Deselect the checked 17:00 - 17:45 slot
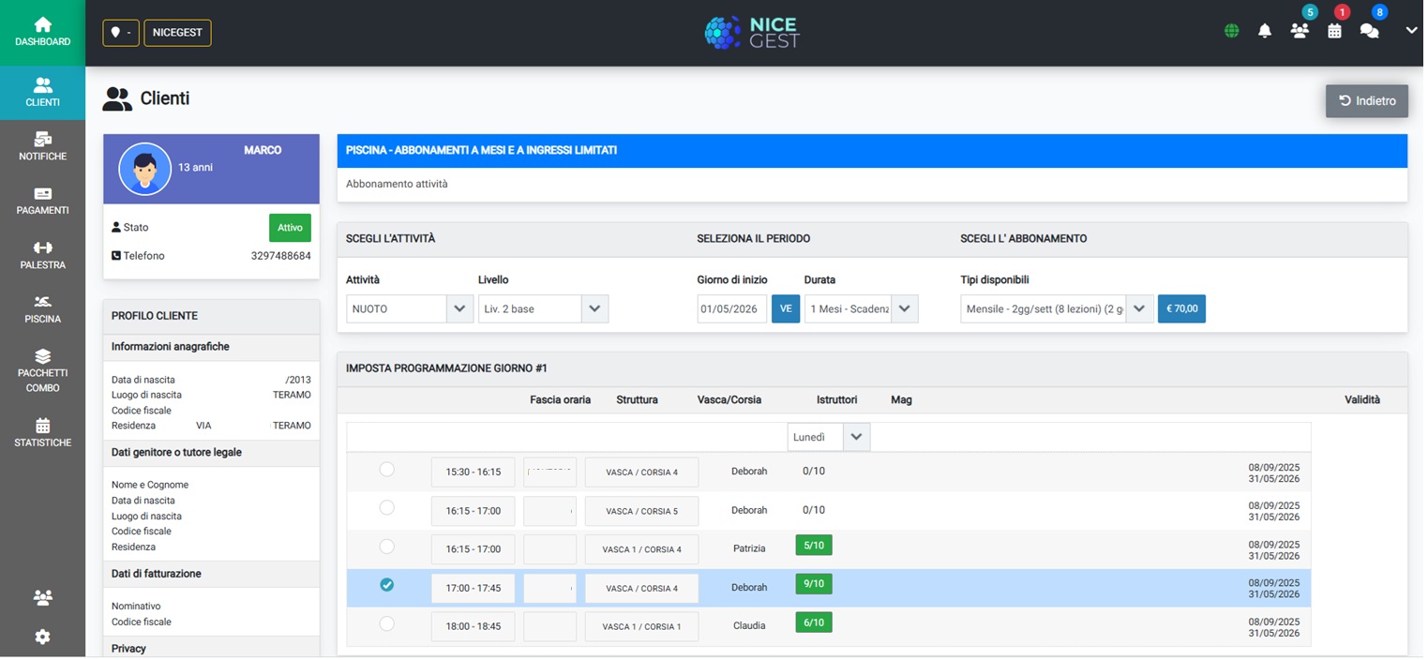This screenshot has width=1428, height=660. (387, 587)
